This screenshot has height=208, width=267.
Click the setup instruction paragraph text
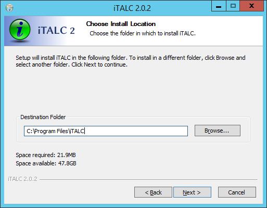[131, 61]
